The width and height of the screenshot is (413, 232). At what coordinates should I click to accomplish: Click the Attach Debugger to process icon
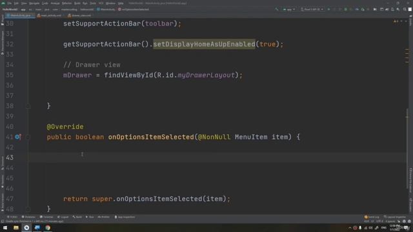click(363, 9)
